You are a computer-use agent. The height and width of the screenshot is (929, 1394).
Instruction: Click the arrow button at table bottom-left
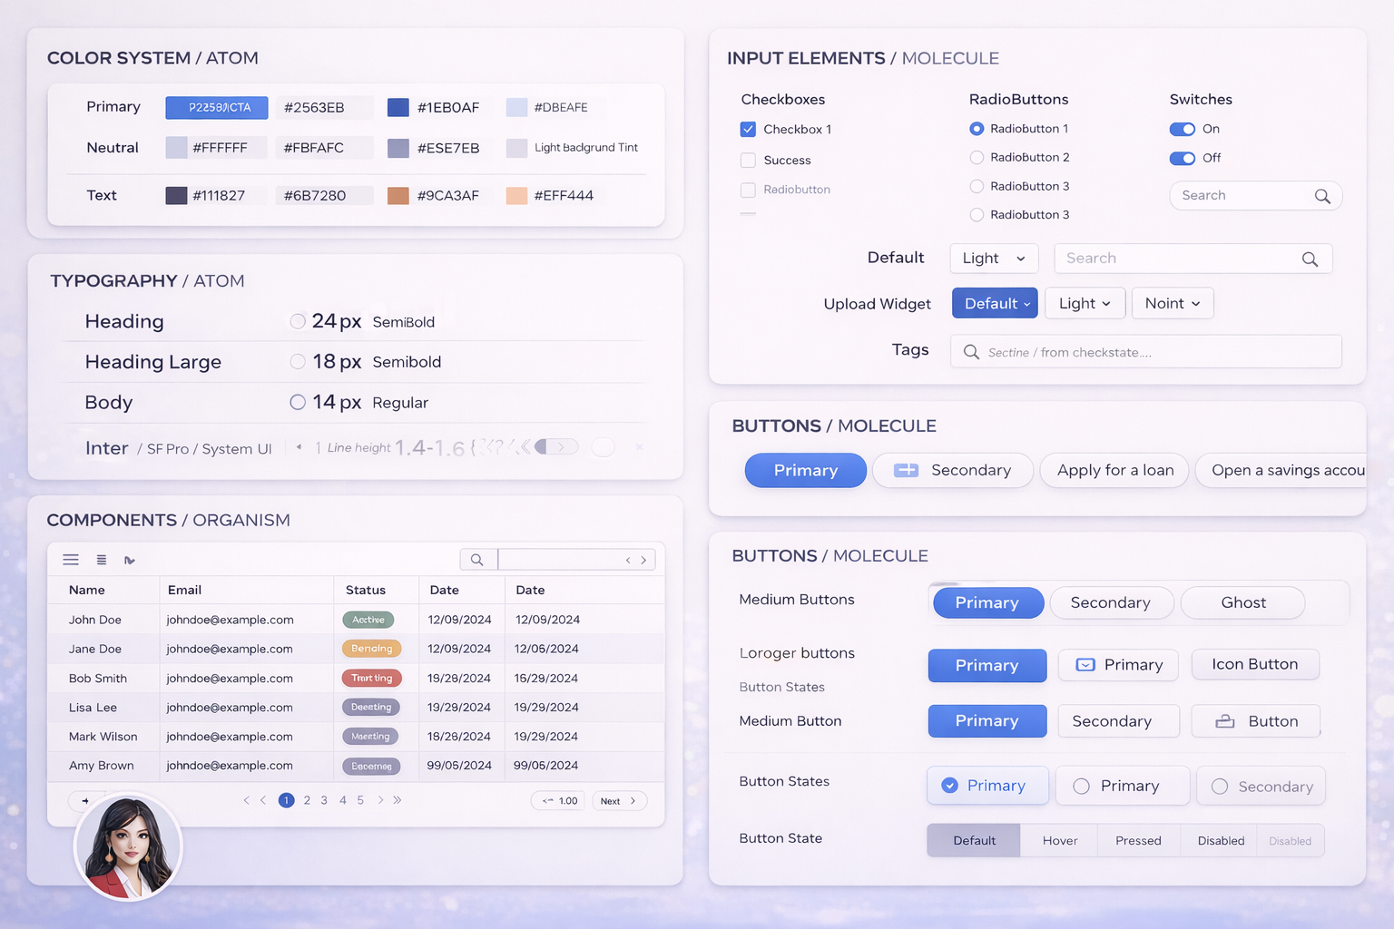pyautogui.click(x=85, y=800)
